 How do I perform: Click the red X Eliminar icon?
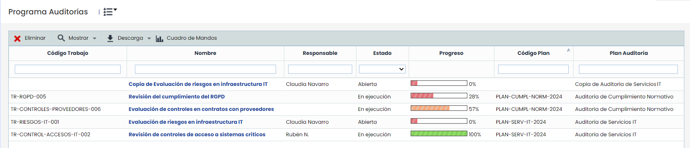coord(17,38)
